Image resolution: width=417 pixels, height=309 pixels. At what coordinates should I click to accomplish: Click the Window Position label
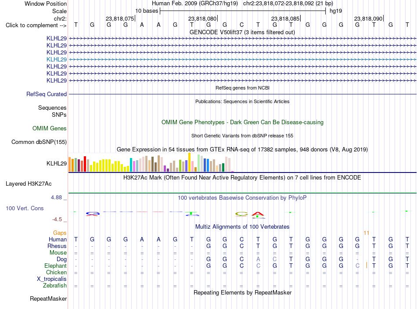(x=46, y=4)
